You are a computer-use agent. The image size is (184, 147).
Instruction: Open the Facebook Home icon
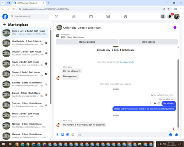[56, 17]
